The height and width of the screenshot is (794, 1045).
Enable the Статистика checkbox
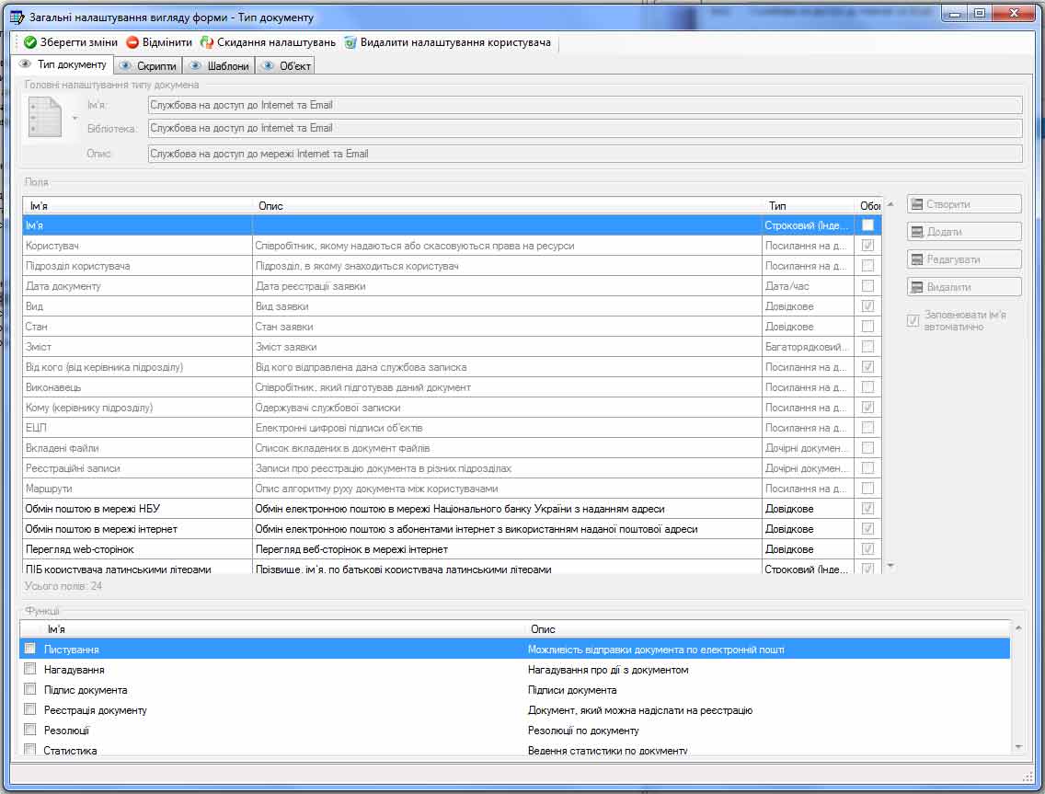[30, 749]
